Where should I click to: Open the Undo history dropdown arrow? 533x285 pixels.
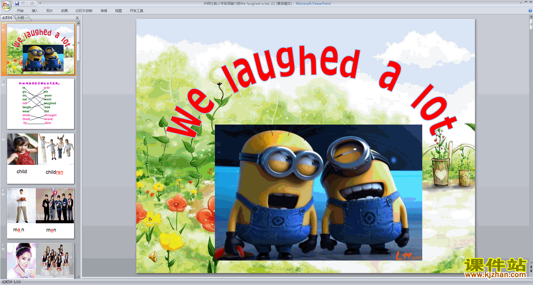(27, 3)
